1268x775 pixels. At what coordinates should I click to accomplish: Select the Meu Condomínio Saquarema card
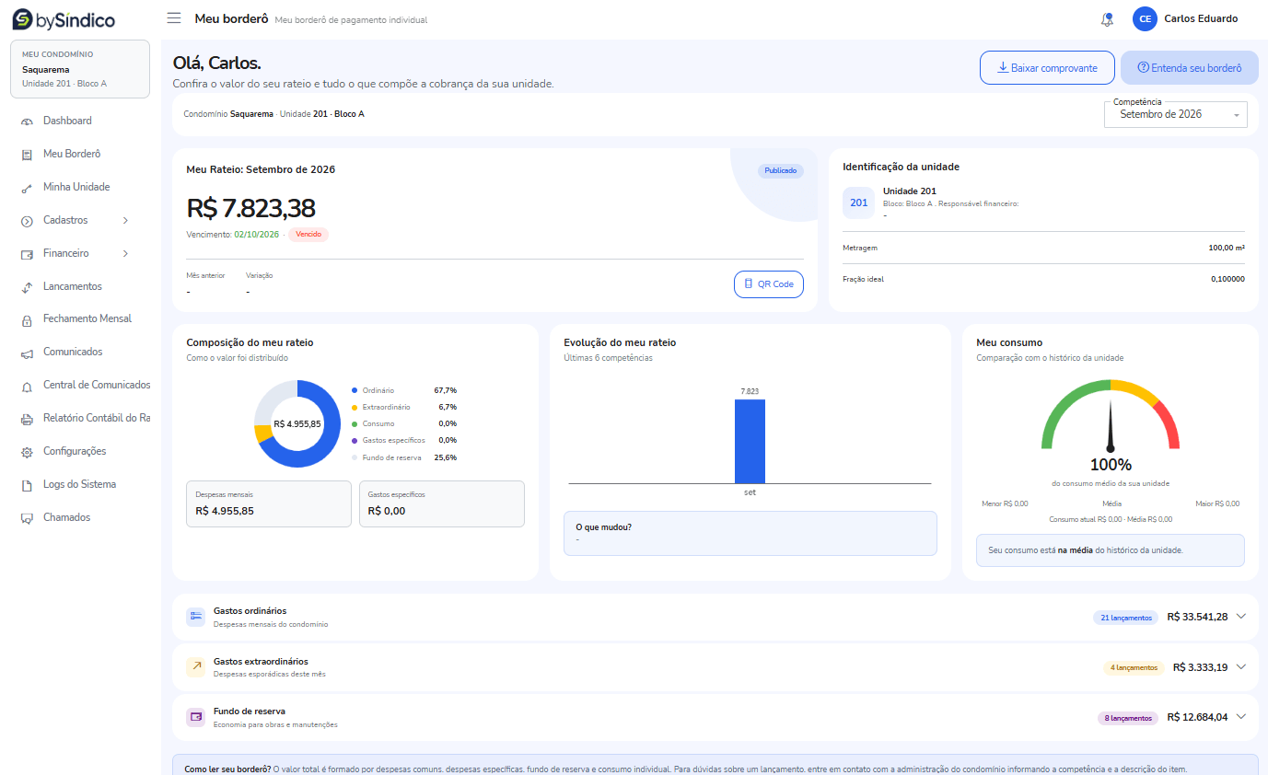80,69
